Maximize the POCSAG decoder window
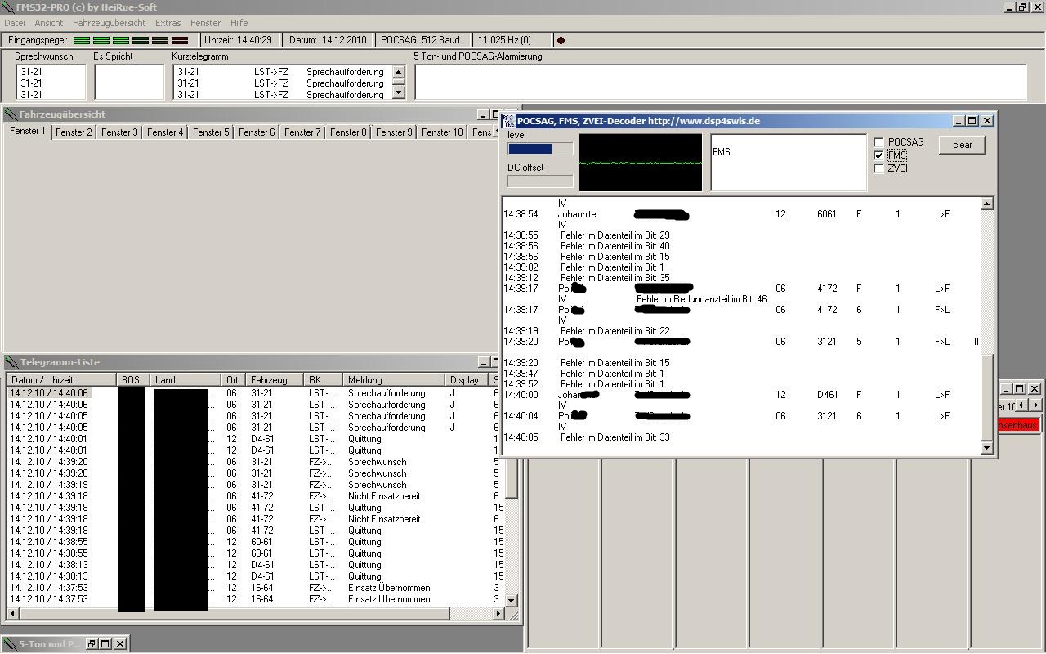1046x654 pixels. coord(972,121)
